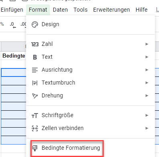This screenshot has width=159, height=157.
Task: Expand the Zahl submenu arrow
Action: point(147,44)
